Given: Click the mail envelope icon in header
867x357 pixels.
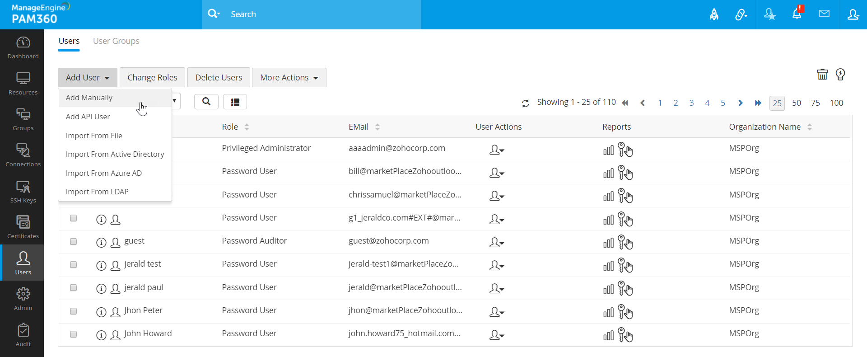Looking at the screenshot, I should pyautogui.click(x=824, y=14).
